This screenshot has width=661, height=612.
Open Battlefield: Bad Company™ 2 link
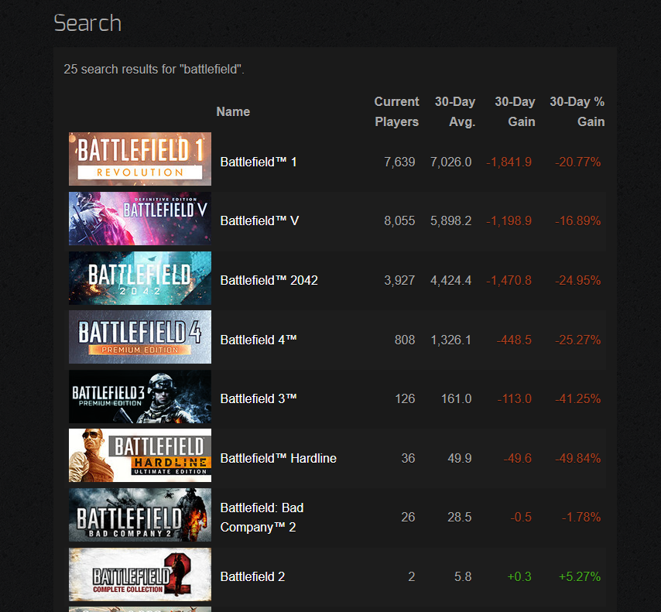(262, 517)
